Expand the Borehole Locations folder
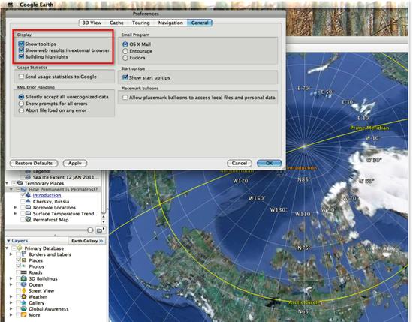This screenshot has width=413, height=322. tap(16, 207)
